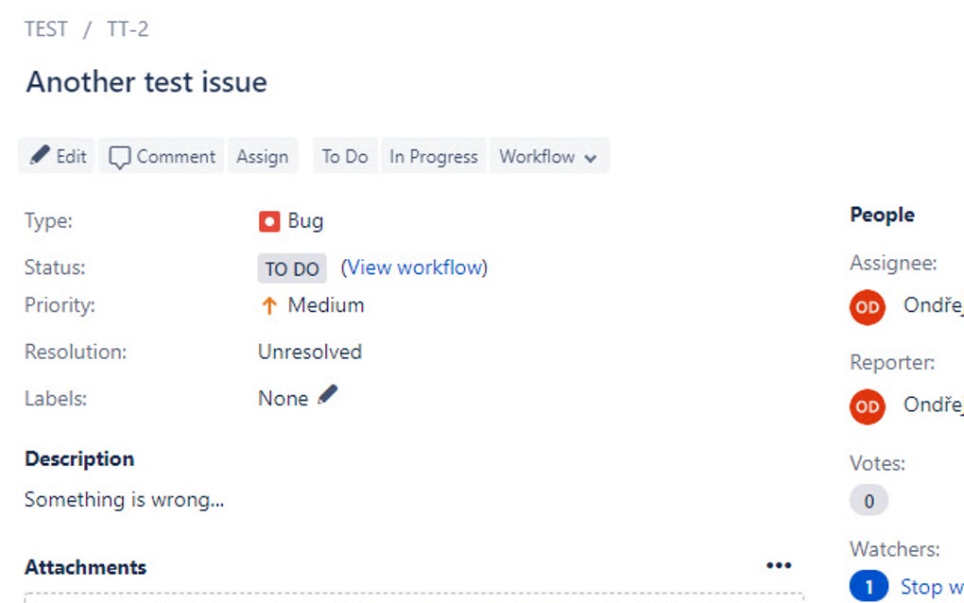Click the TO DO status lozenge
The height and width of the screenshot is (603, 964).
pyautogui.click(x=291, y=268)
